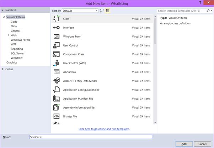Select the General category
The image size is (214, 148).
point(15,31)
